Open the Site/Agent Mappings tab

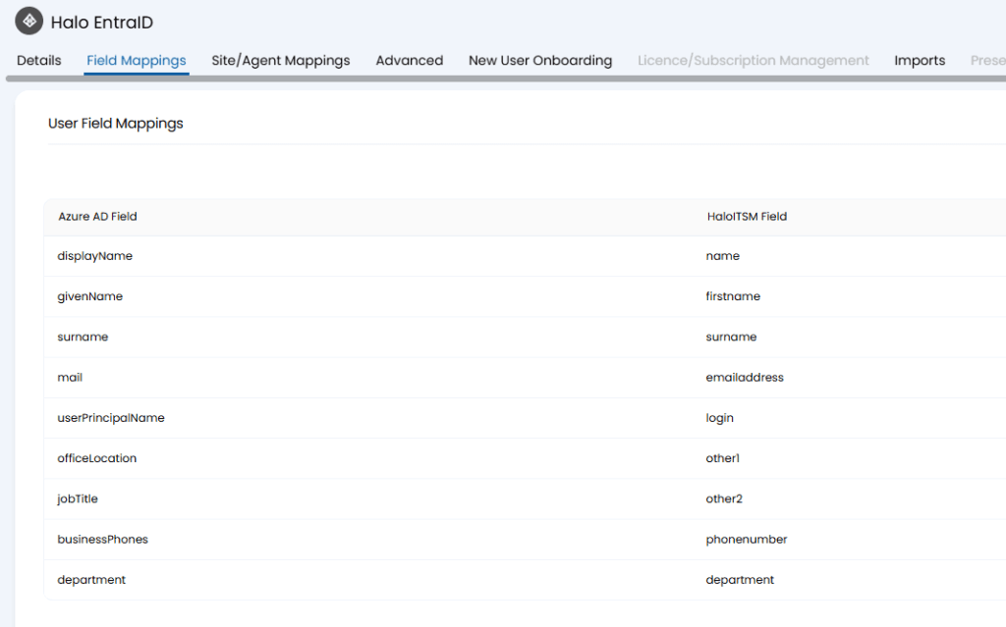[281, 61]
